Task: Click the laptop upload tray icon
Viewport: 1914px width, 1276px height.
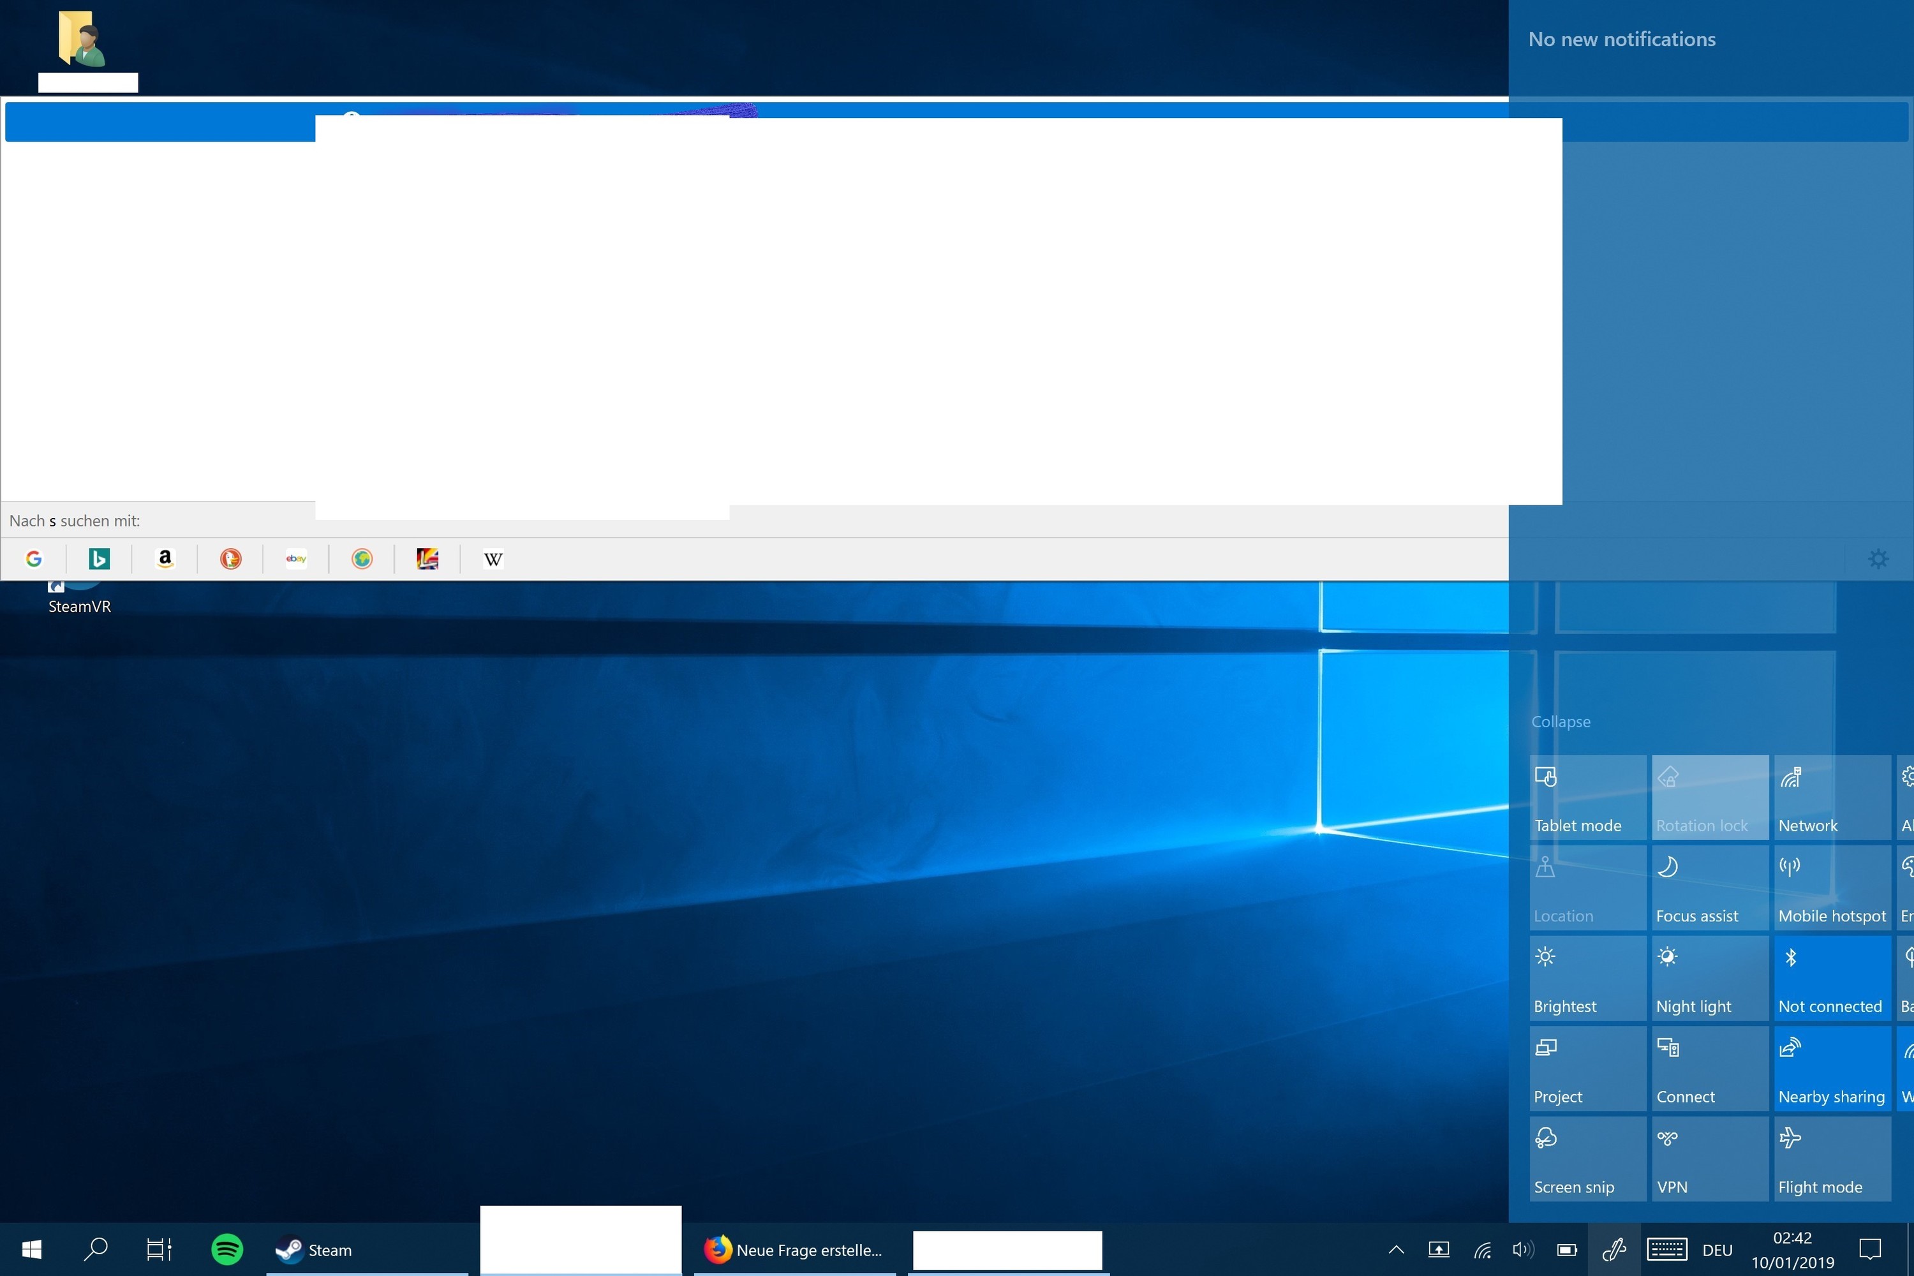Action: click(1439, 1249)
